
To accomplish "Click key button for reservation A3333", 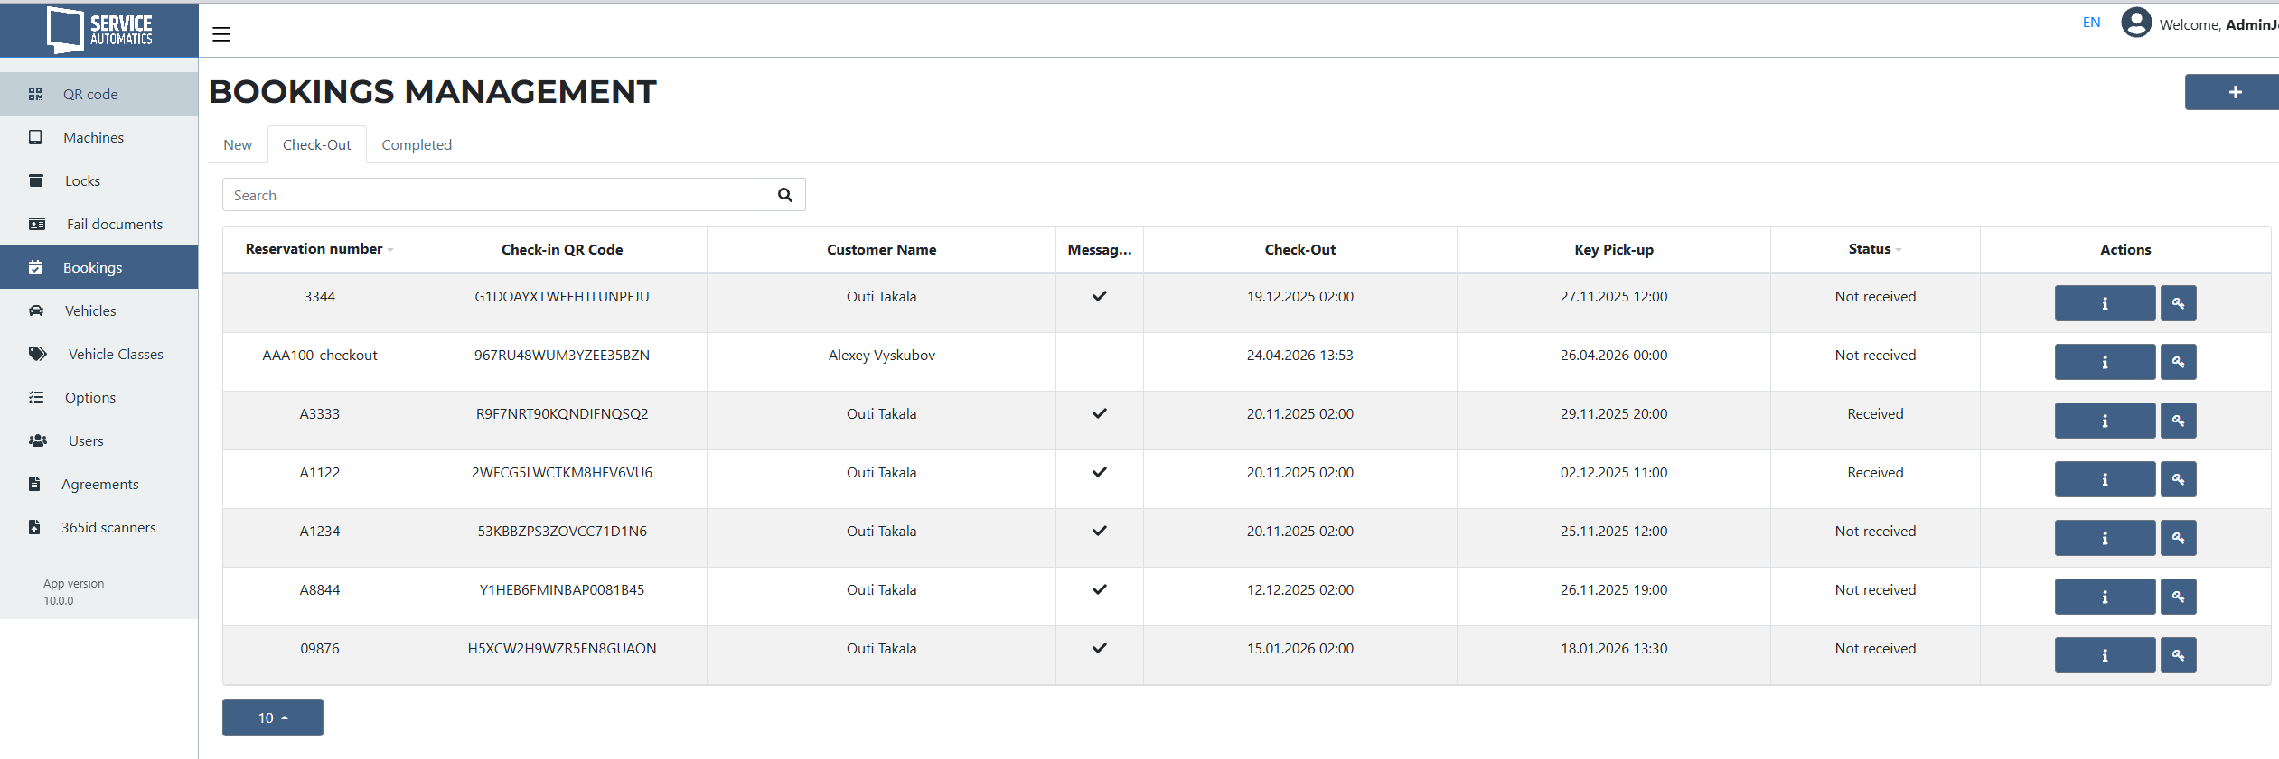I will [x=2178, y=421].
